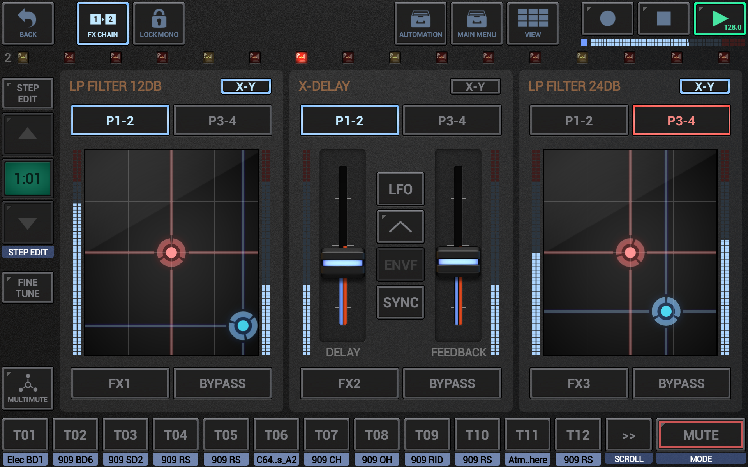
Task: Select track T06 button
Action: (x=276, y=435)
